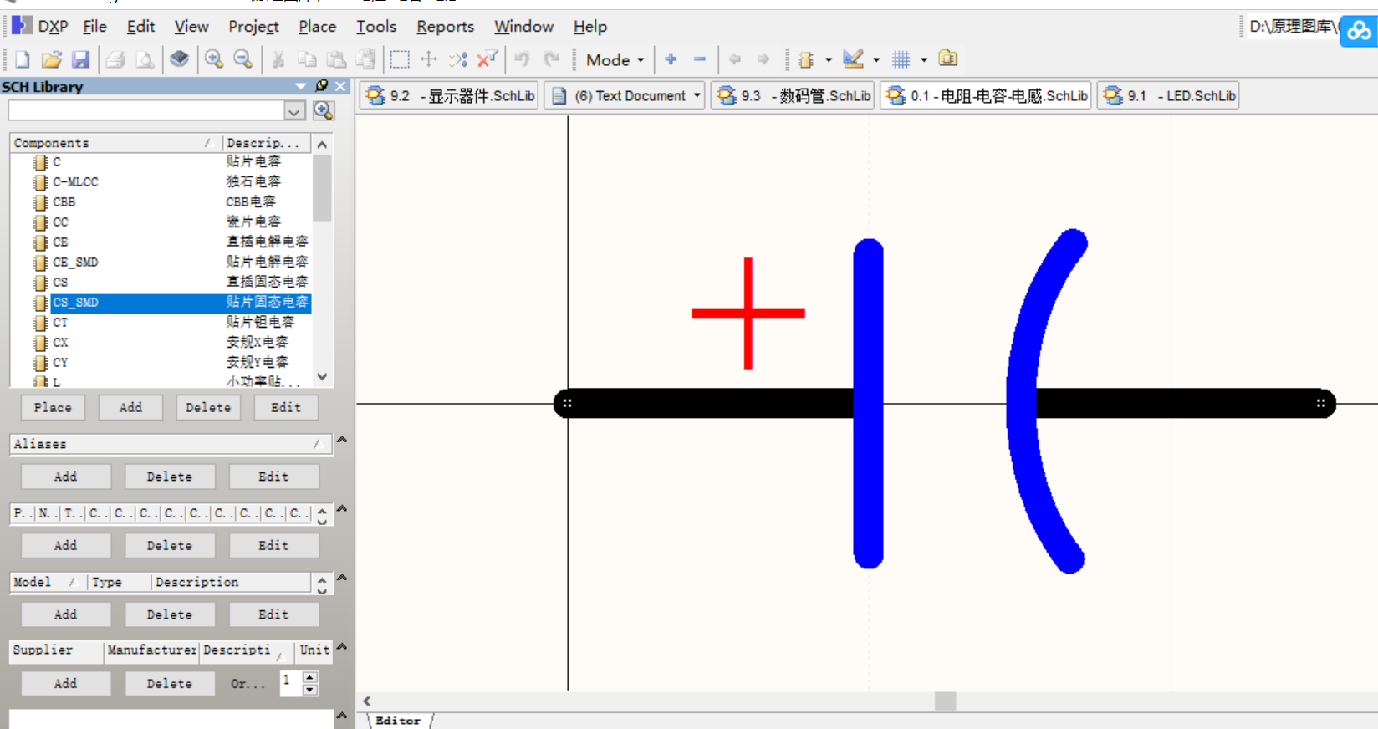Click the drawing utilities pencil icon

(853, 59)
